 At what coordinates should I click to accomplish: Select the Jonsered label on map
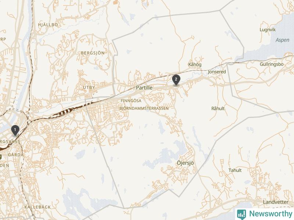[217, 71]
